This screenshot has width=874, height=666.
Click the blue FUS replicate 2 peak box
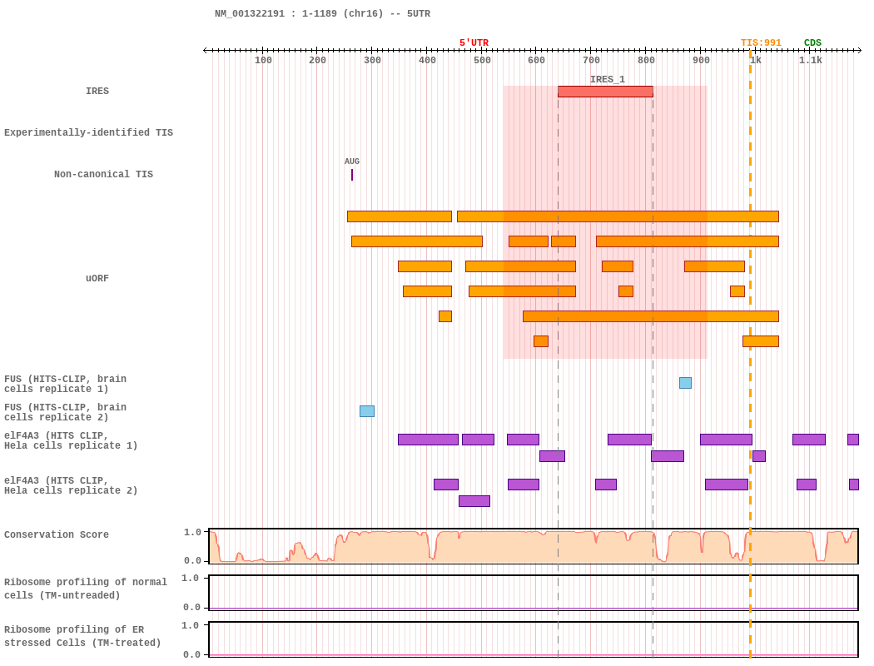pos(367,411)
